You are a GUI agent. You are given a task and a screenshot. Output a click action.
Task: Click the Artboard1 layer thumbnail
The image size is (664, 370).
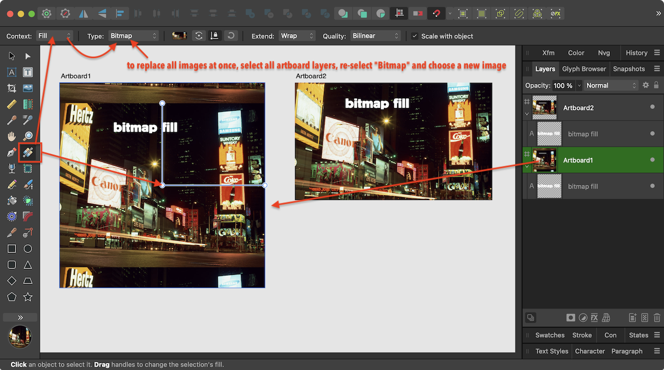pos(545,160)
